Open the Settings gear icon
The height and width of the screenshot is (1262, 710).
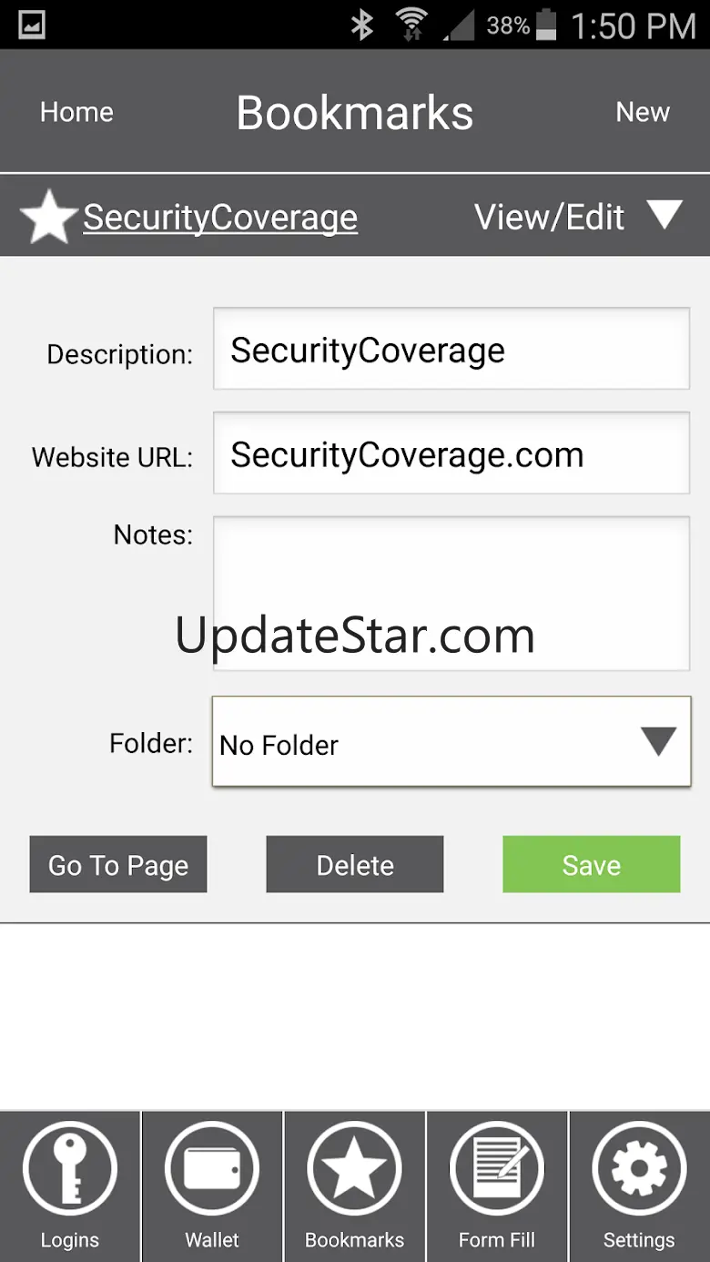[639, 1169]
